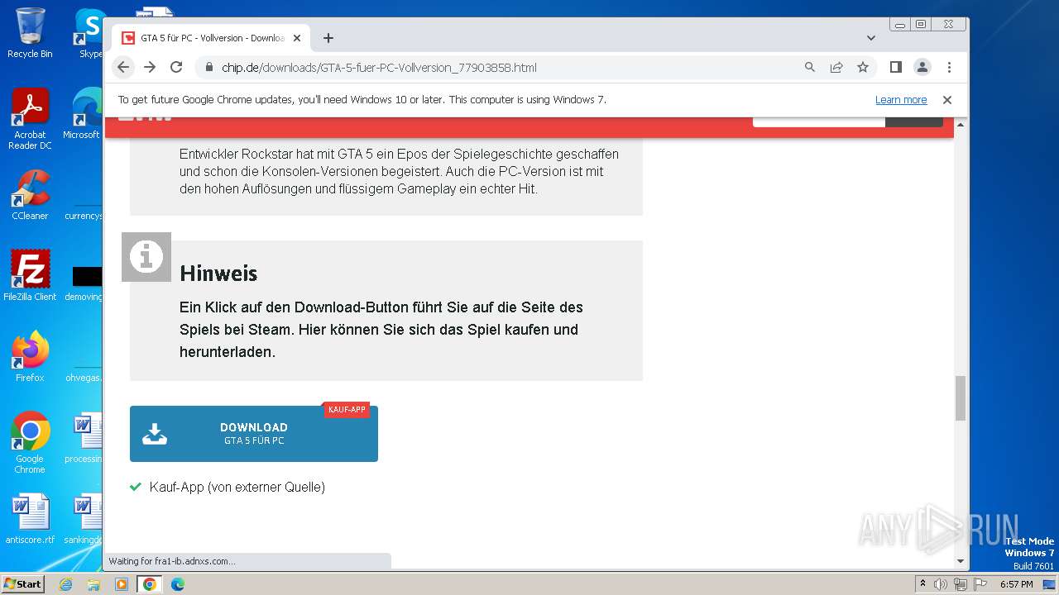
Task: Bookmark this page with the star icon
Action: (x=863, y=67)
